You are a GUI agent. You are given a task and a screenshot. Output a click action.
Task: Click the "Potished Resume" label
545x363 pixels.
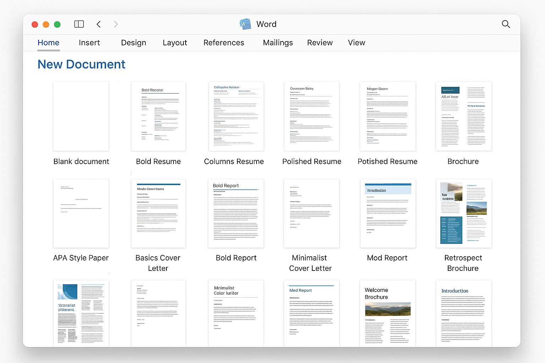coord(387,161)
